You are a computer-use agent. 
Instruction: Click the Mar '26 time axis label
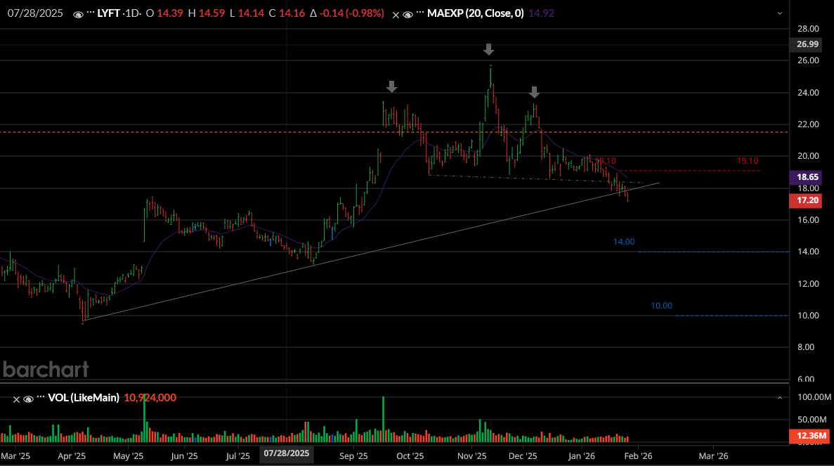(x=713, y=456)
